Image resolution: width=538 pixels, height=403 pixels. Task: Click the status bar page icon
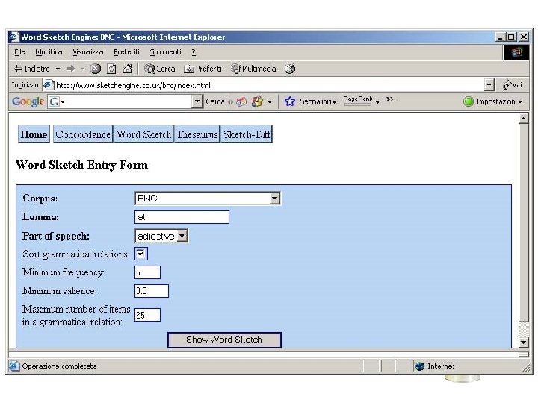(14, 366)
